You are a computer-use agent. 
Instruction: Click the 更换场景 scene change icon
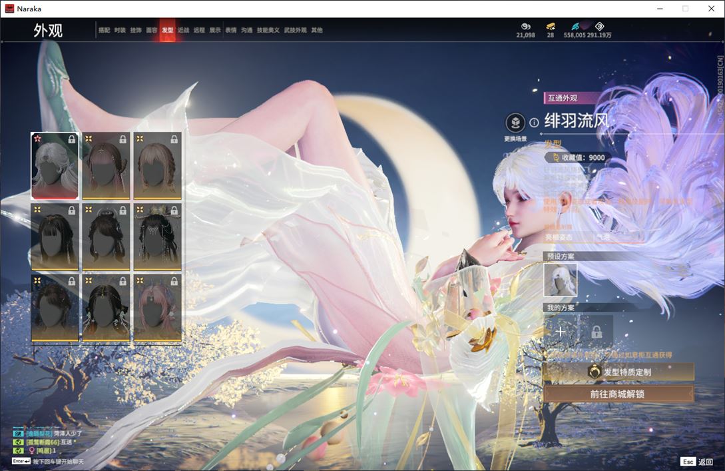pos(515,123)
